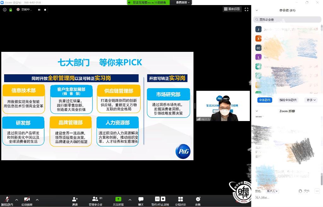Open the 所有人 recipient dropdown in chat

[272, 191]
